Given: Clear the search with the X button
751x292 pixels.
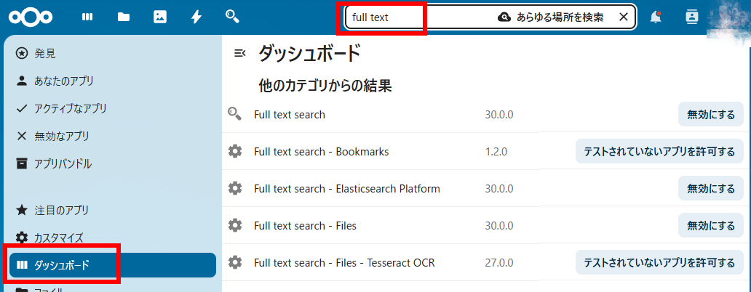Looking at the screenshot, I should (x=623, y=17).
